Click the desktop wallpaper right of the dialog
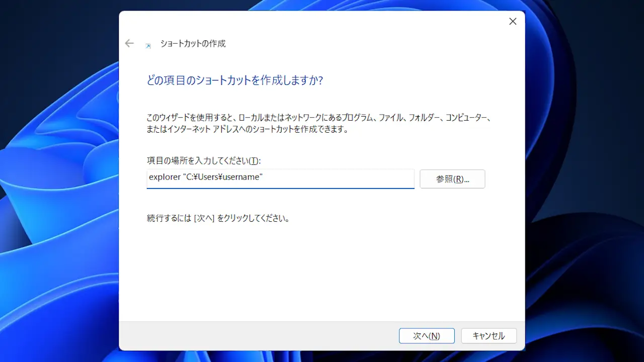This screenshot has width=644, height=362. tap(584, 201)
